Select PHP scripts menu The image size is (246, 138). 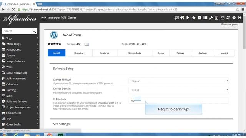[x=43, y=18]
